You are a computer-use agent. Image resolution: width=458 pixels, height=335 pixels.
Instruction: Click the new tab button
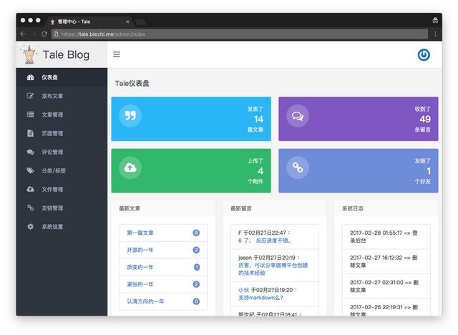[140, 22]
